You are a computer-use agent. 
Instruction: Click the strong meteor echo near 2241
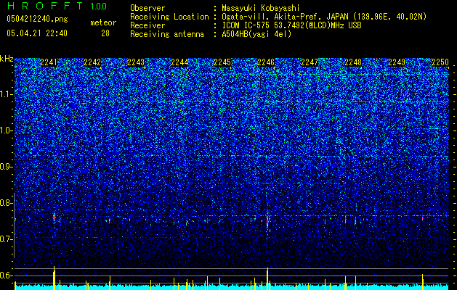click(x=54, y=217)
